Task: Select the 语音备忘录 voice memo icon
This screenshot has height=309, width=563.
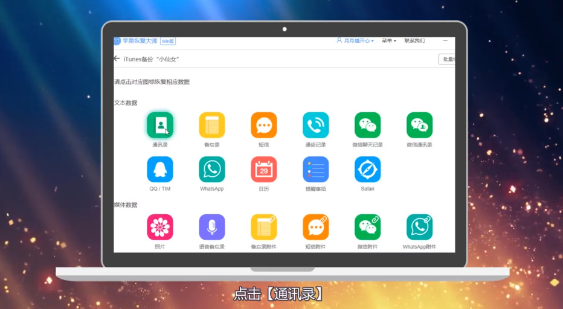Action: (212, 227)
